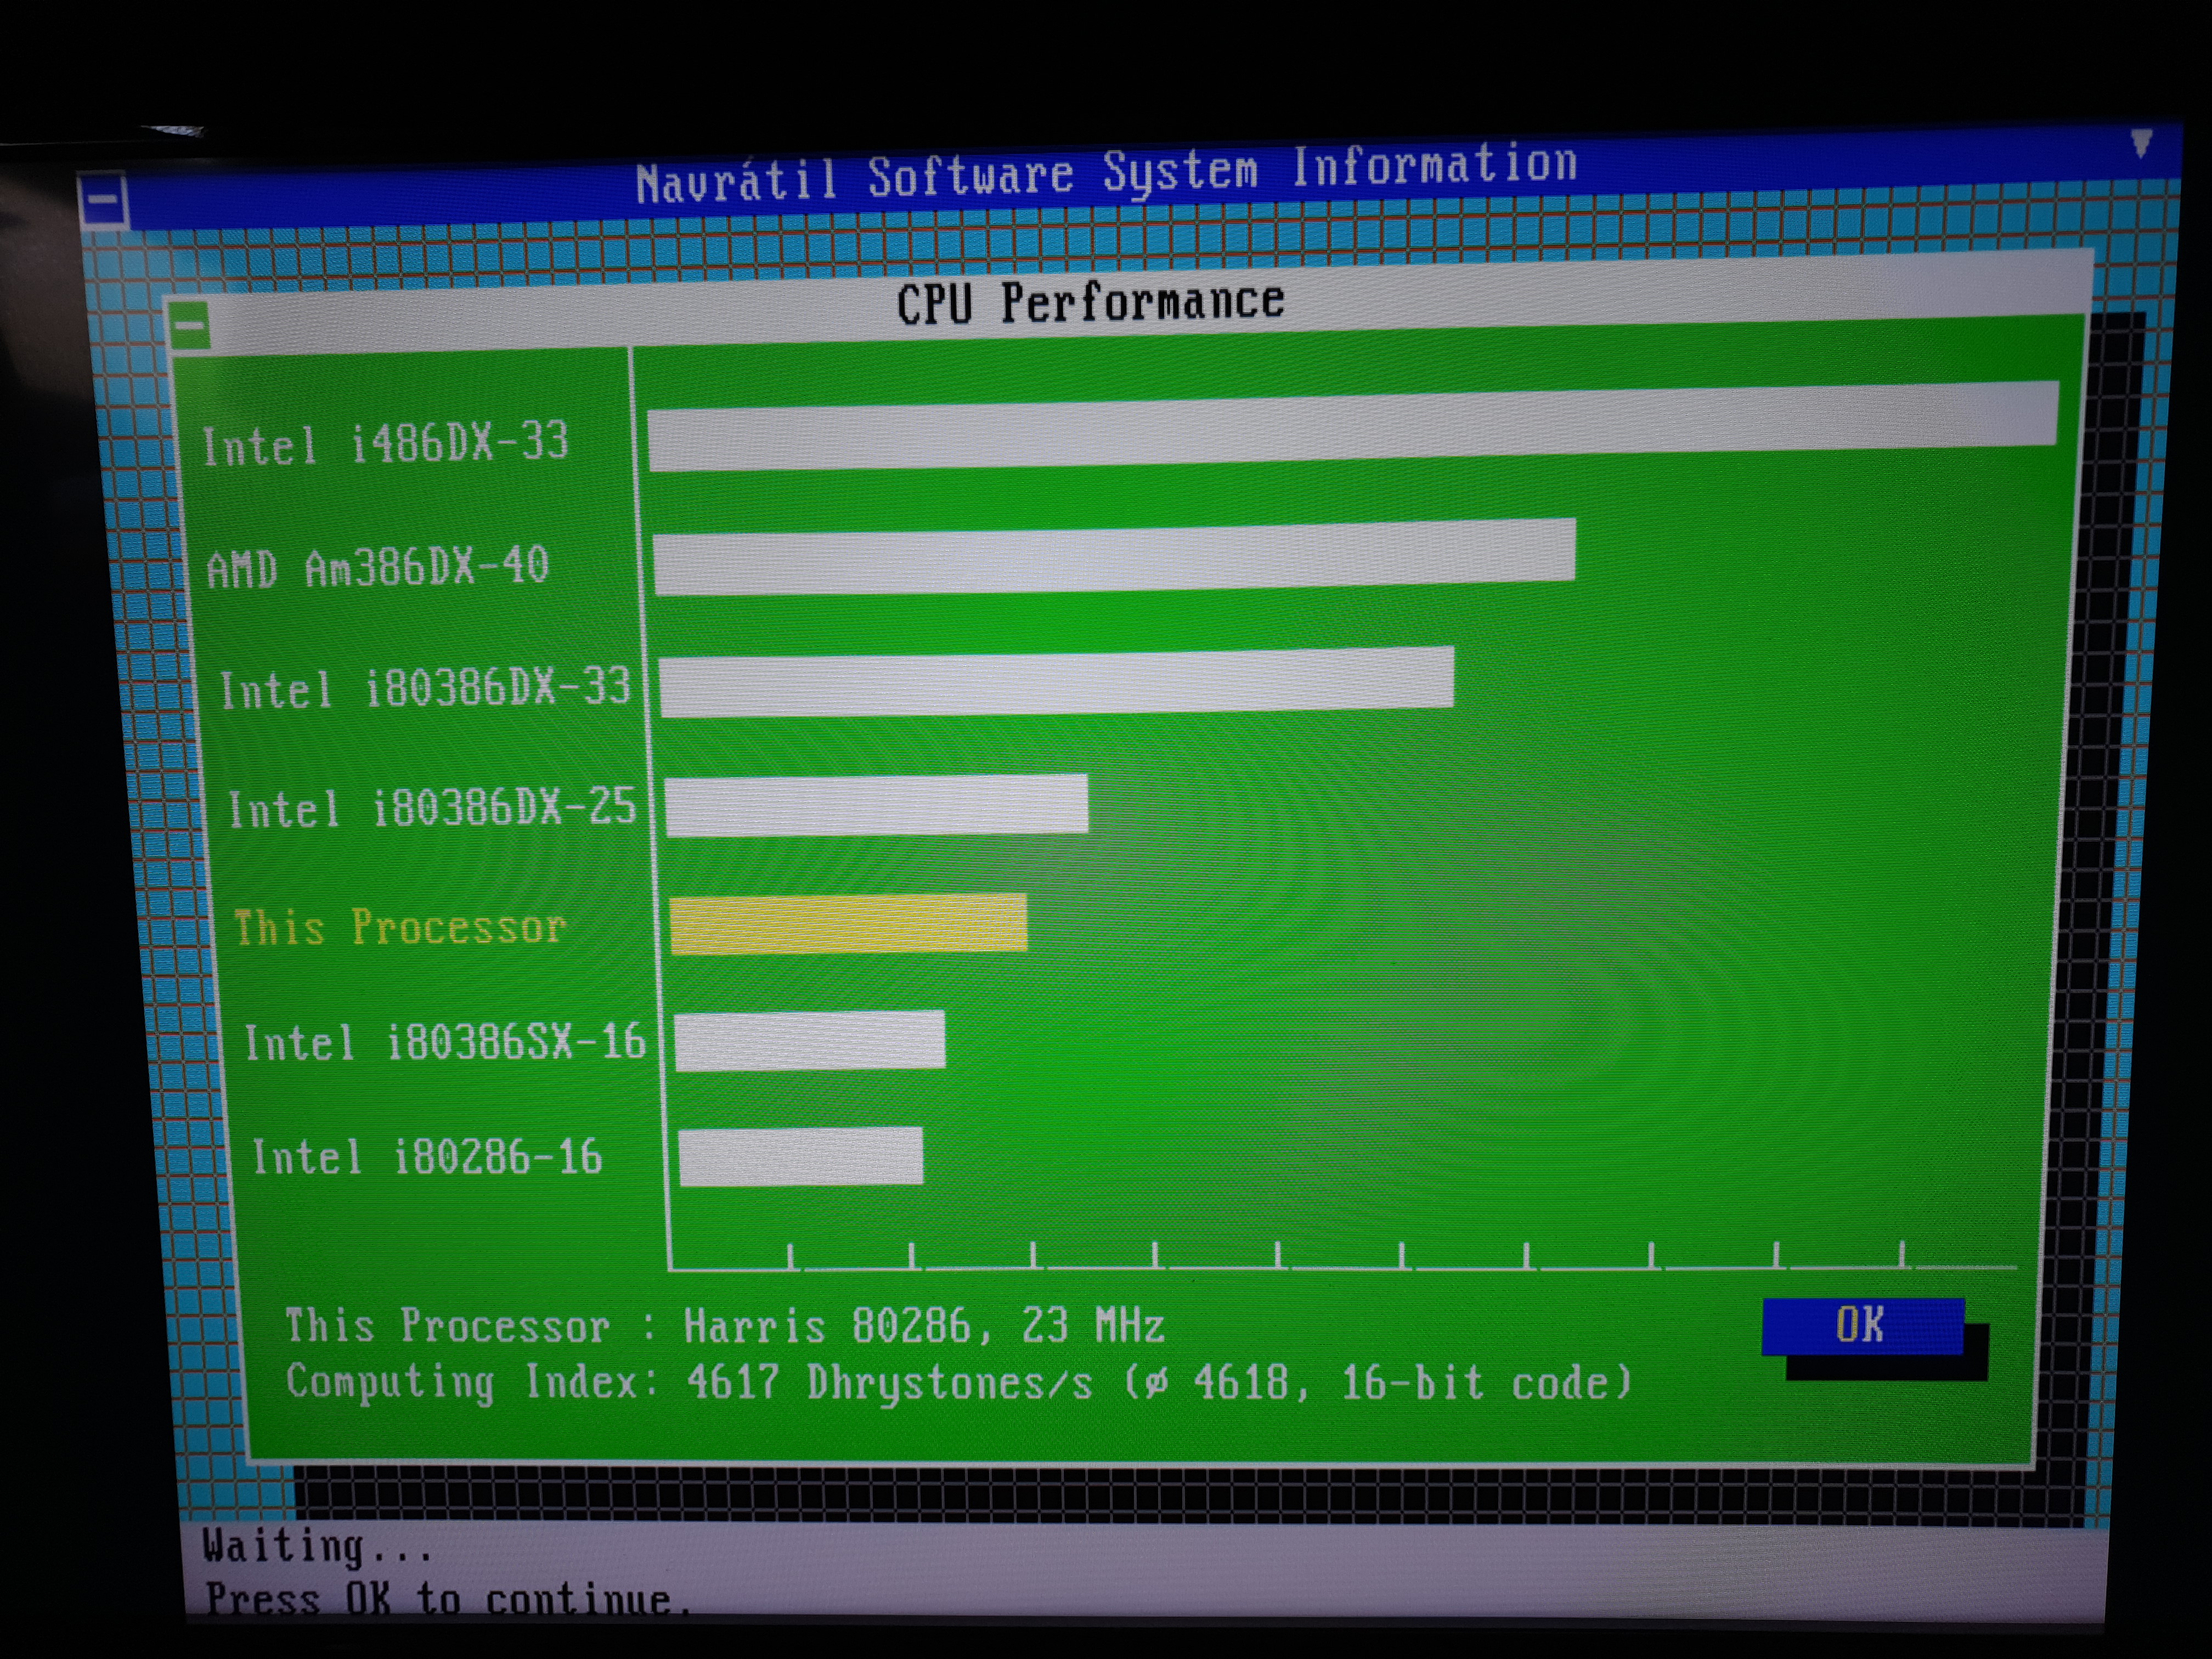This screenshot has width=2212, height=1659.
Task: Click the Intel i80386SX-16 label
Action: [445, 1043]
